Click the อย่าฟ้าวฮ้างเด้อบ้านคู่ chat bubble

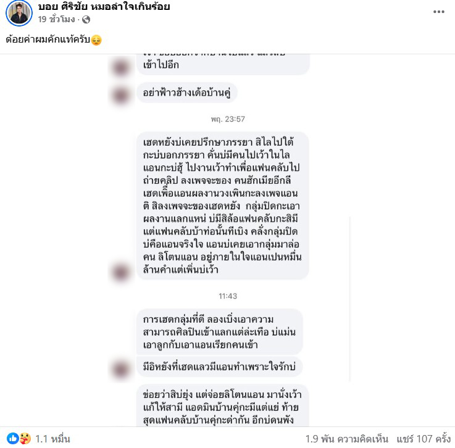187,93
